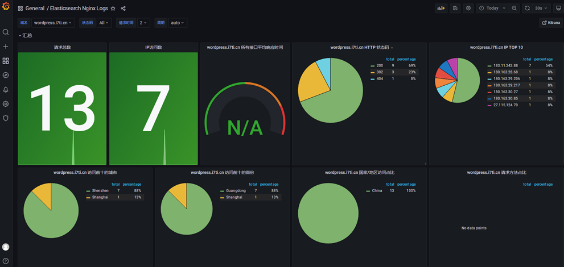The image size is (564, 267).
Task: Open dashboard settings gear in top bar
Action: click(468, 9)
